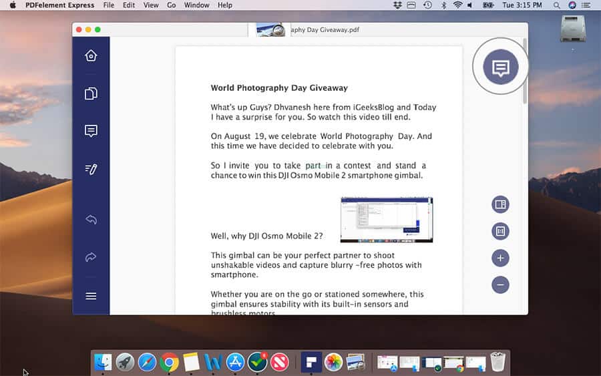Click the line "What's up Guys? Dhvanesh here"
The height and width of the screenshot is (376, 601).
(x=323, y=108)
